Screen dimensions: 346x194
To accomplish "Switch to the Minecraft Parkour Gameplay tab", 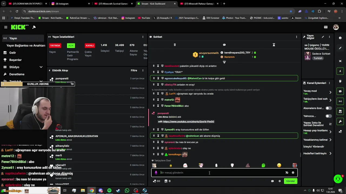I will click(199, 4).
